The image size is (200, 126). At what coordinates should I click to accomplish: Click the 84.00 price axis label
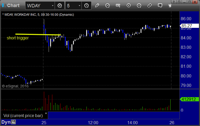tap(186, 38)
